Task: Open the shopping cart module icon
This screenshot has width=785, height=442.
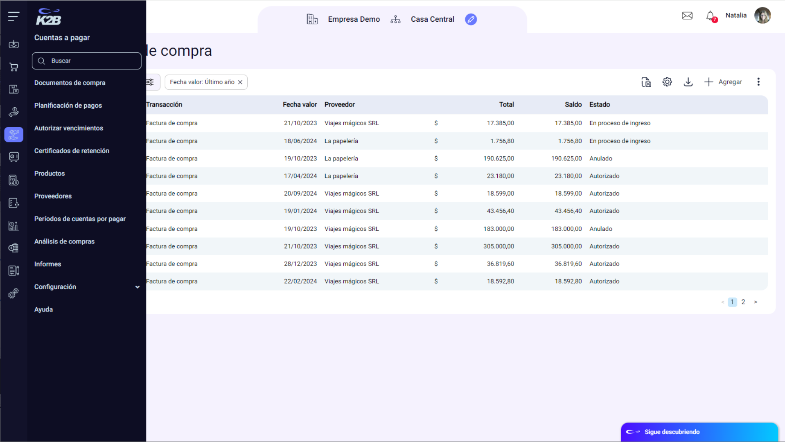Action: point(14,67)
